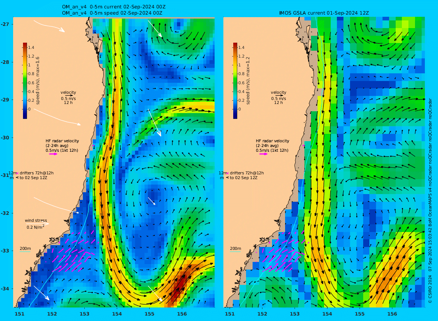This screenshot has width=438, height=321.
Task: Select 'HF radar velocity' text in left panel
Action: pyautogui.click(x=62, y=141)
